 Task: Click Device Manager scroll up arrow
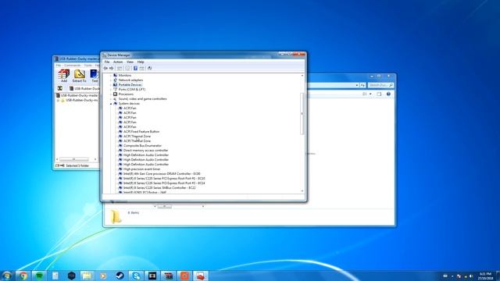[302, 76]
